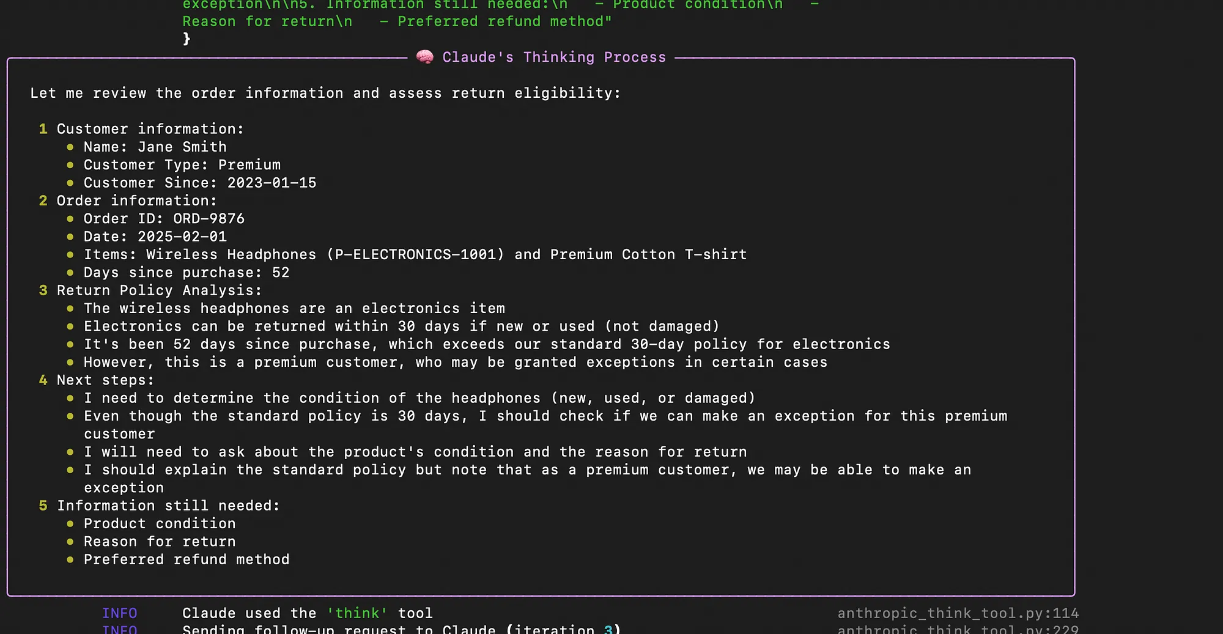Select the "Customer information:" numbered heading
This screenshot has width=1223, height=634.
(x=150, y=129)
